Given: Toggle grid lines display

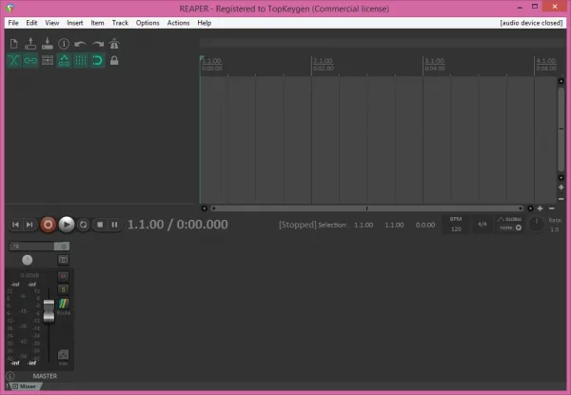Looking at the screenshot, I should (81, 60).
